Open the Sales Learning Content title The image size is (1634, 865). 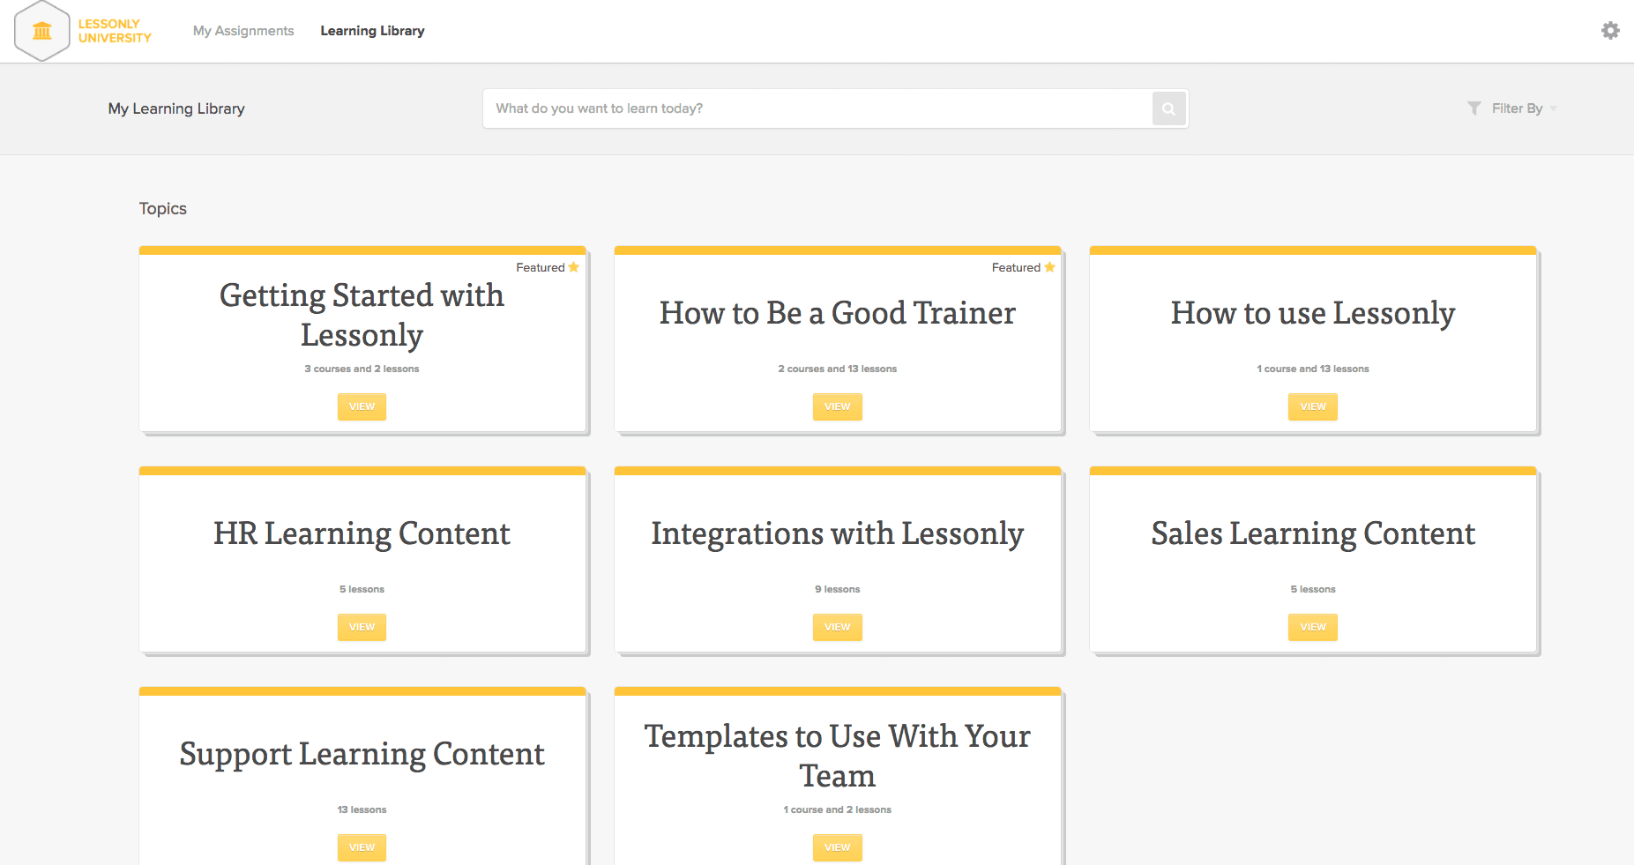1312,534
